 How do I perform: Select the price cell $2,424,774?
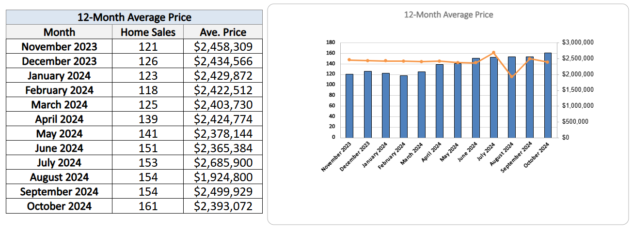pos(223,119)
